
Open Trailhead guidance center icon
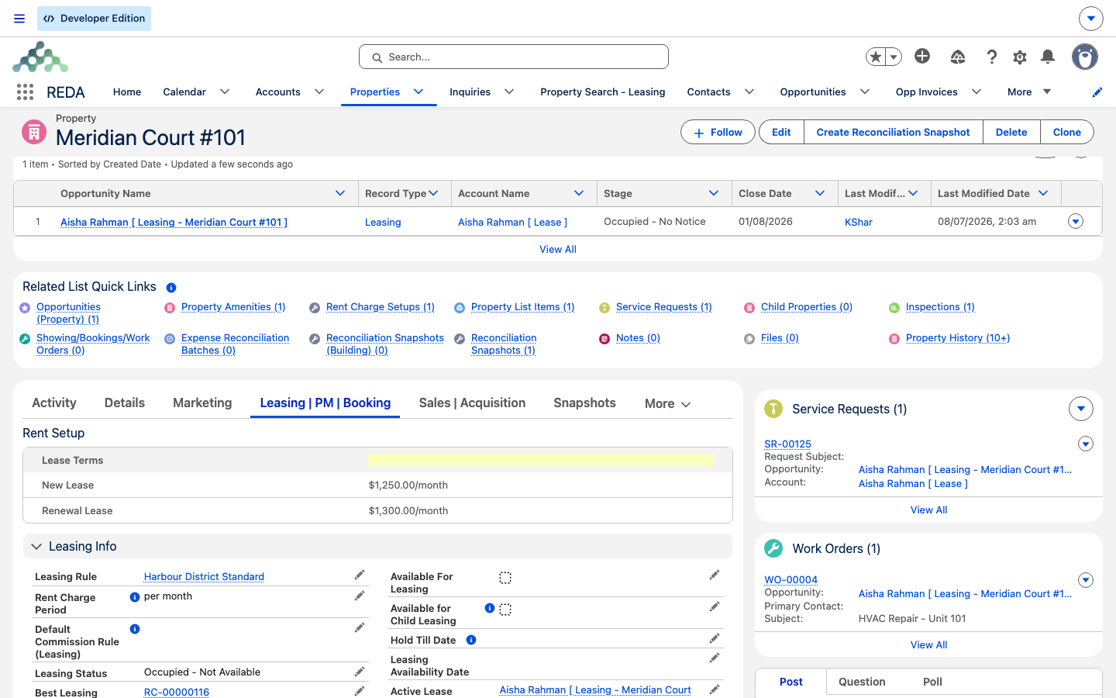click(958, 57)
